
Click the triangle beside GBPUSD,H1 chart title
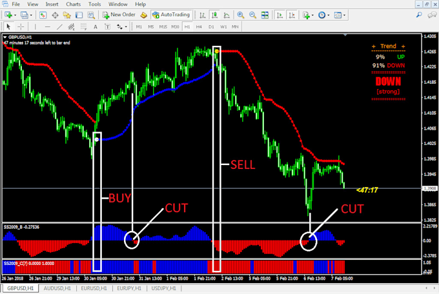pyautogui.click(x=5, y=37)
